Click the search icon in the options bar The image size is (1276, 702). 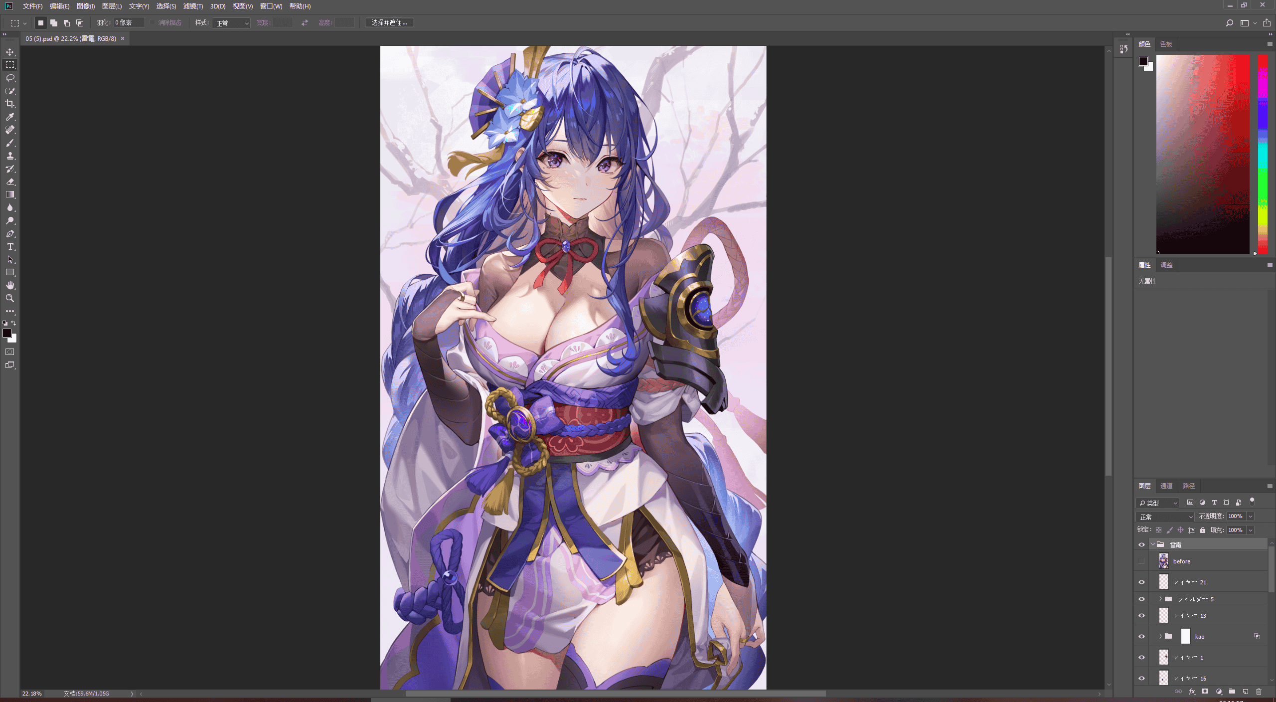pyautogui.click(x=1230, y=23)
